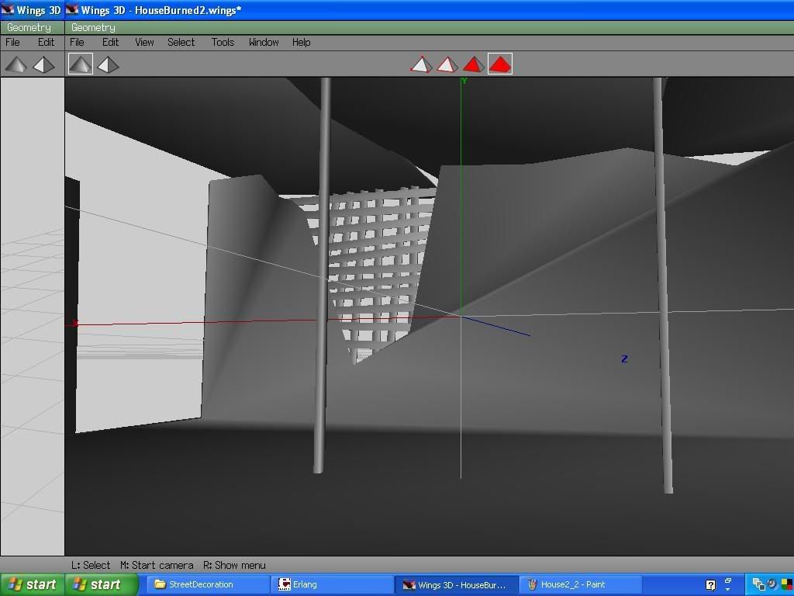Switch to House2_2 - Paint window
This screenshot has width=794, height=596.
[x=572, y=584]
